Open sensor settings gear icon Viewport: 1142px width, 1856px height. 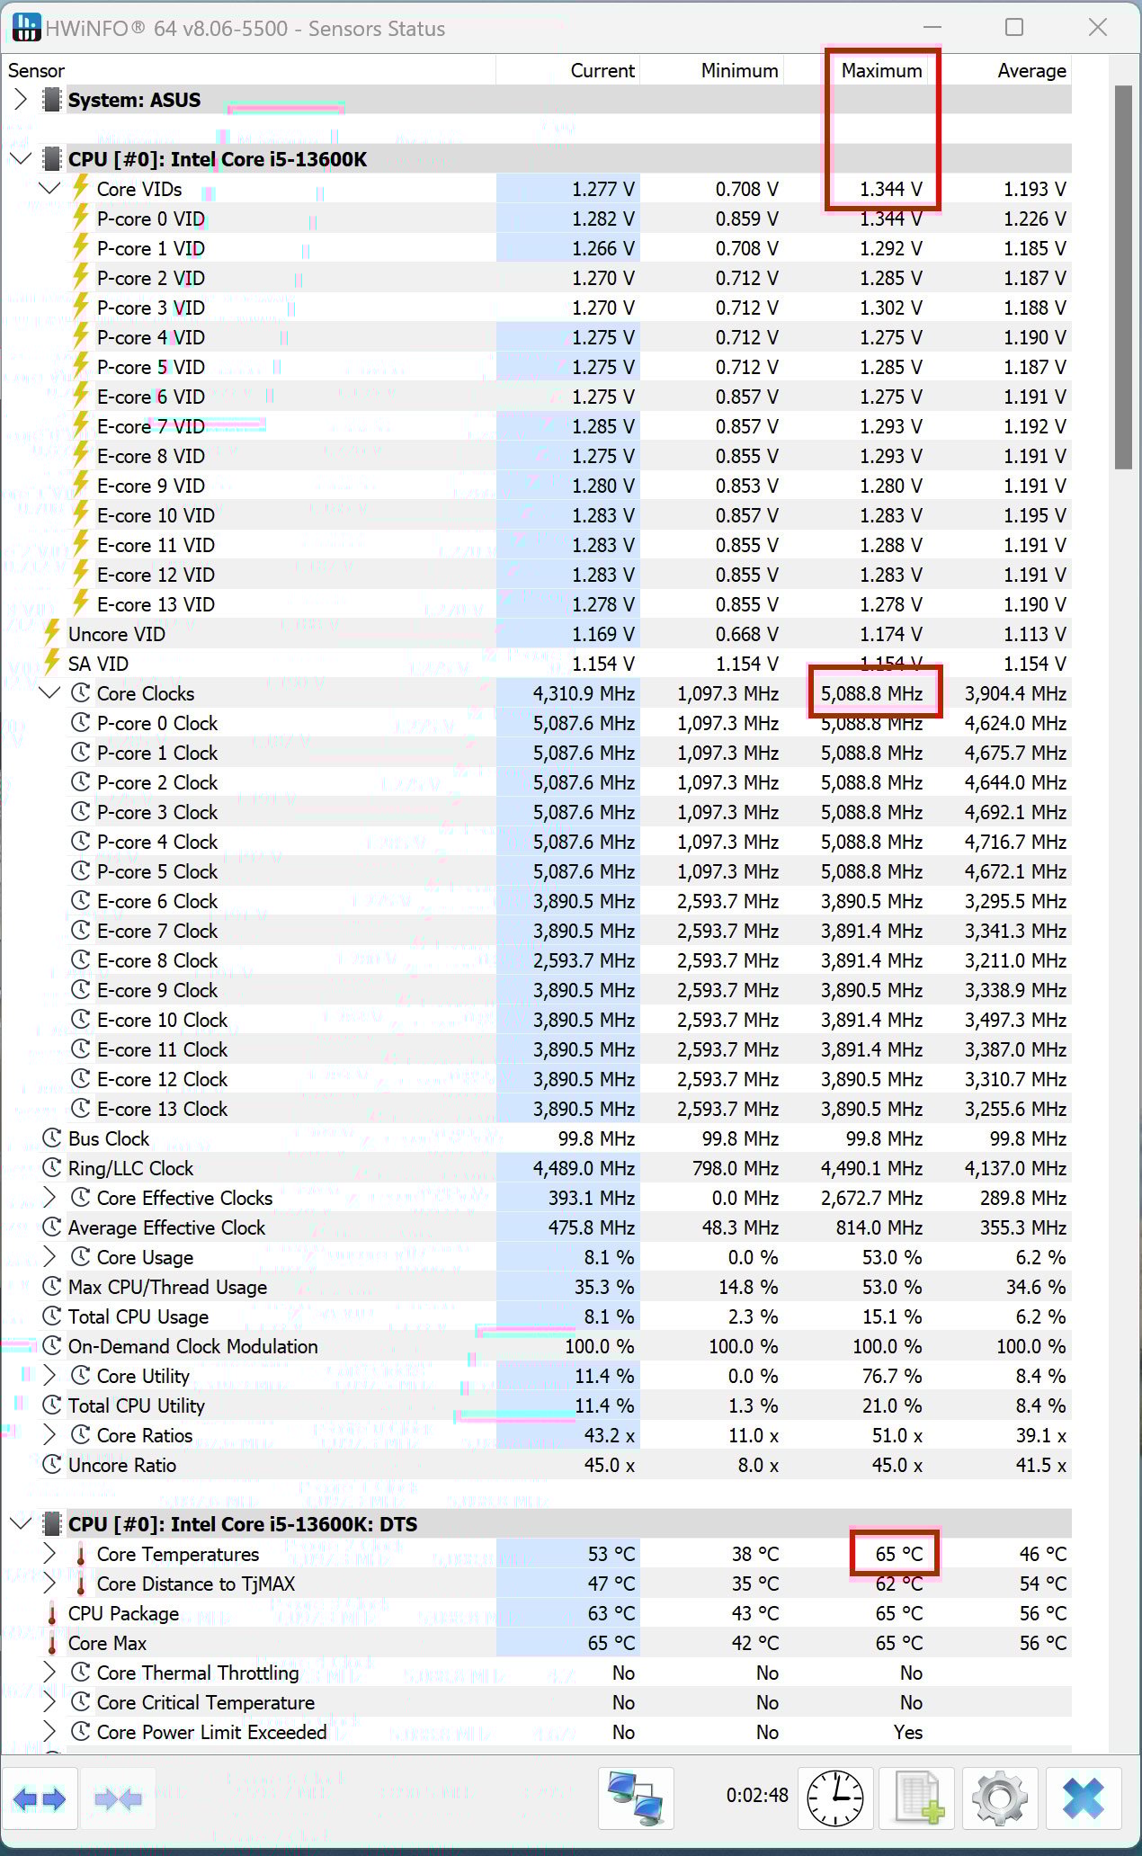pyautogui.click(x=1000, y=1798)
